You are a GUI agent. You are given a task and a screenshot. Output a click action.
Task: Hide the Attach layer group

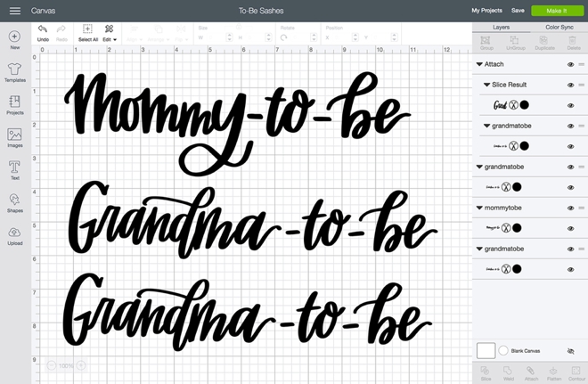(x=570, y=64)
